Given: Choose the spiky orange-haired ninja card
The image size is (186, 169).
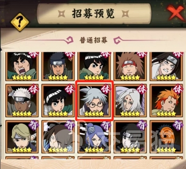Looking at the screenshot, I should point(166,100).
